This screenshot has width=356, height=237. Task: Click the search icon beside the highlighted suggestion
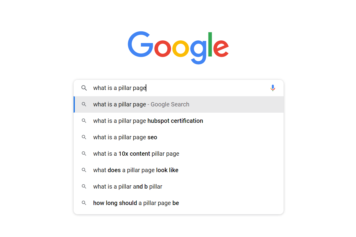pyautogui.click(x=84, y=104)
